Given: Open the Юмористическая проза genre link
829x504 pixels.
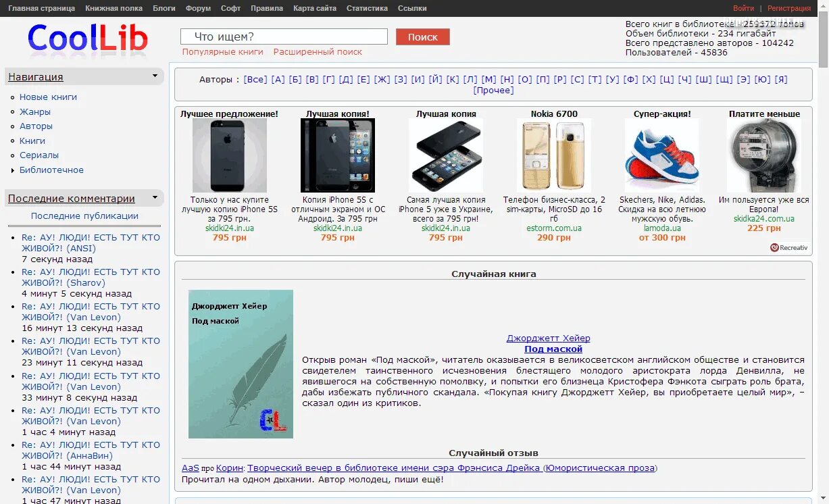Looking at the screenshot, I should point(601,468).
